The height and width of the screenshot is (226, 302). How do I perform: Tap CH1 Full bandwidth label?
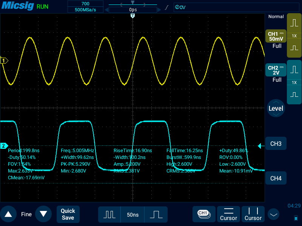[277, 46]
